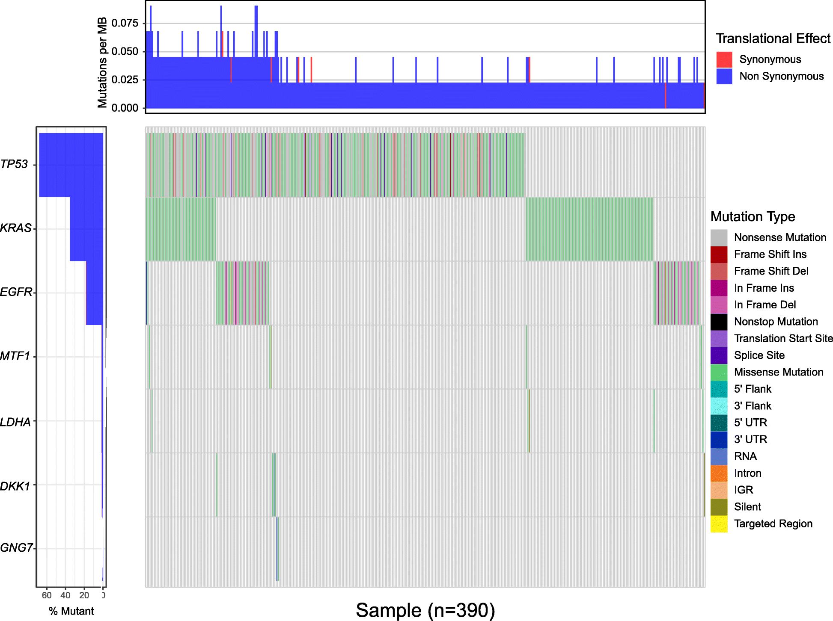Click the 3' UTR blue swatch
Image resolution: width=833 pixels, height=621 pixels.
(x=719, y=439)
